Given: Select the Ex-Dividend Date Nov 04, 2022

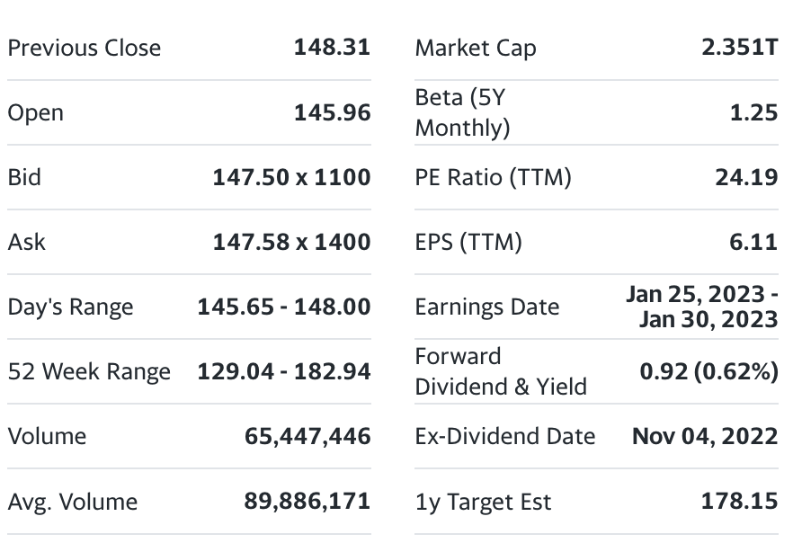Looking at the screenshot, I should [705, 436].
